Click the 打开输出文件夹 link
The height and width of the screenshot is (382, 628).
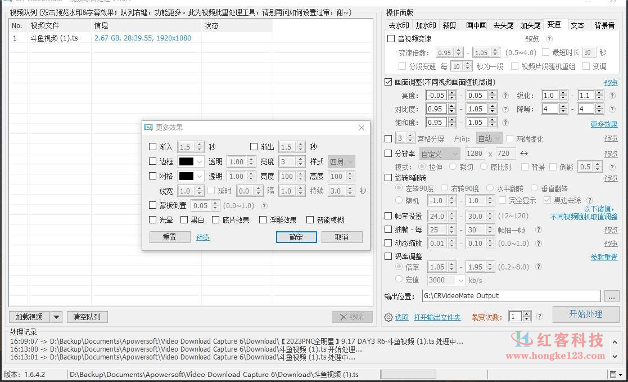coord(437,317)
